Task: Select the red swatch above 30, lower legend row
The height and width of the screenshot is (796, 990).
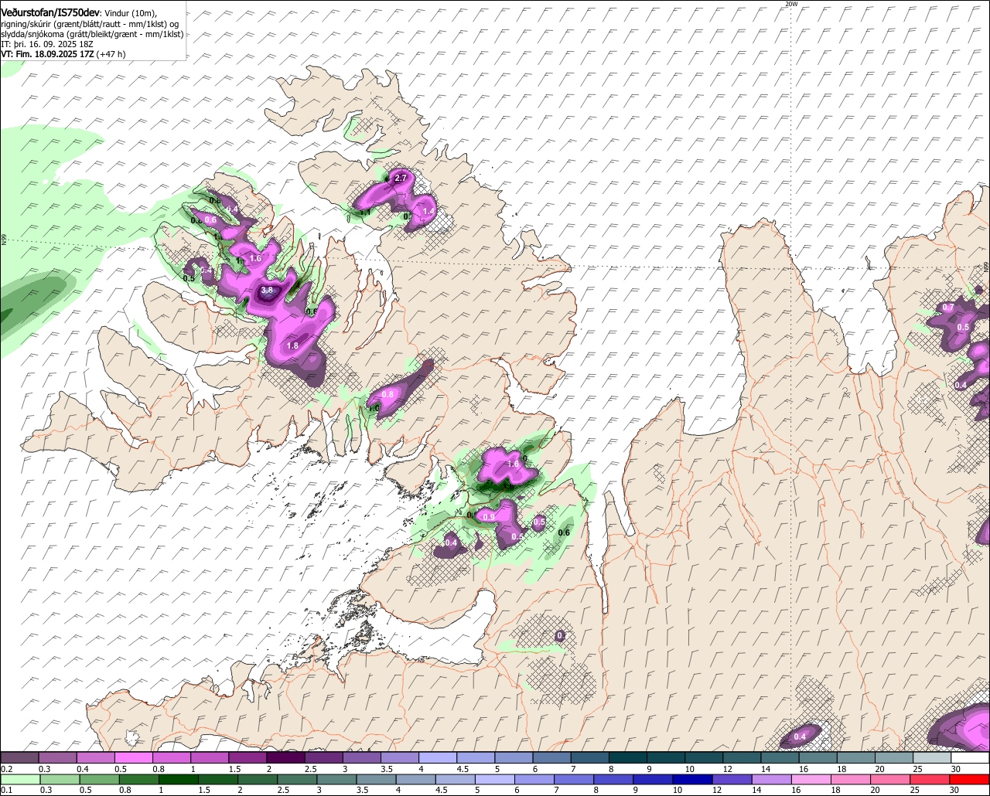Action: tap(971, 780)
